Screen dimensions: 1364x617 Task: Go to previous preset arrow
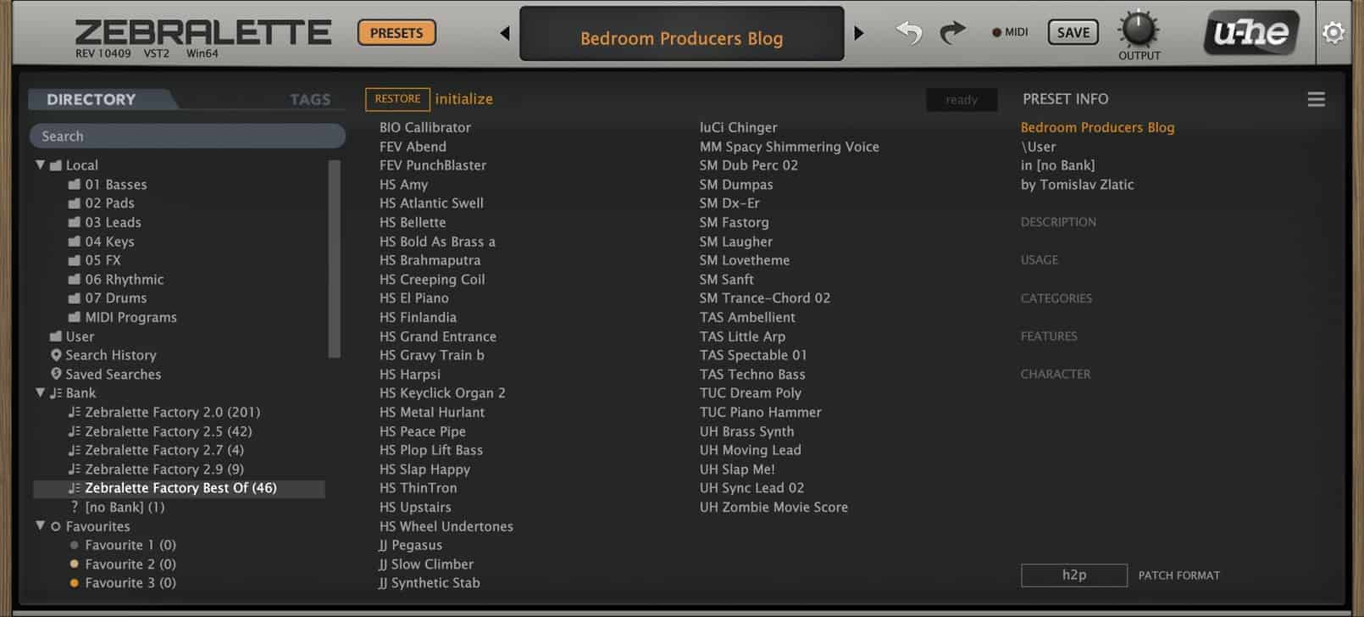click(x=505, y=33)
